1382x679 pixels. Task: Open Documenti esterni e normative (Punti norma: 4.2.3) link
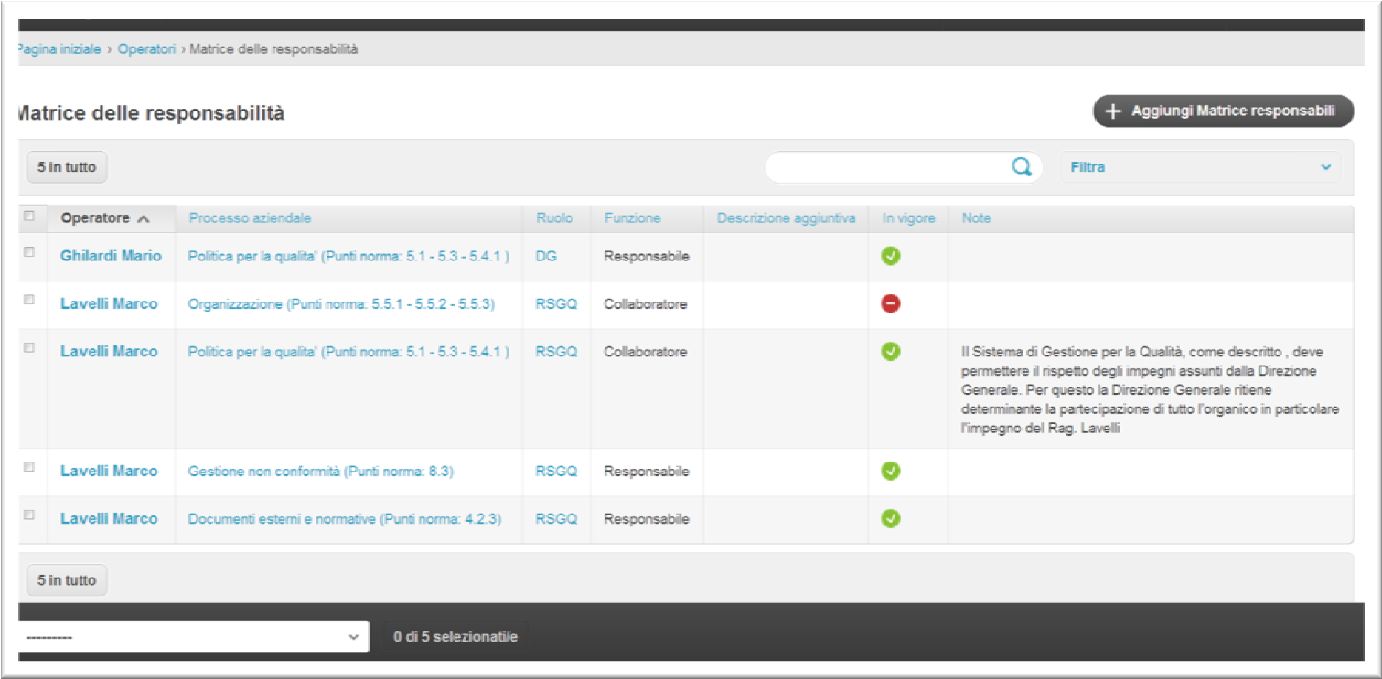pos(345,519)
